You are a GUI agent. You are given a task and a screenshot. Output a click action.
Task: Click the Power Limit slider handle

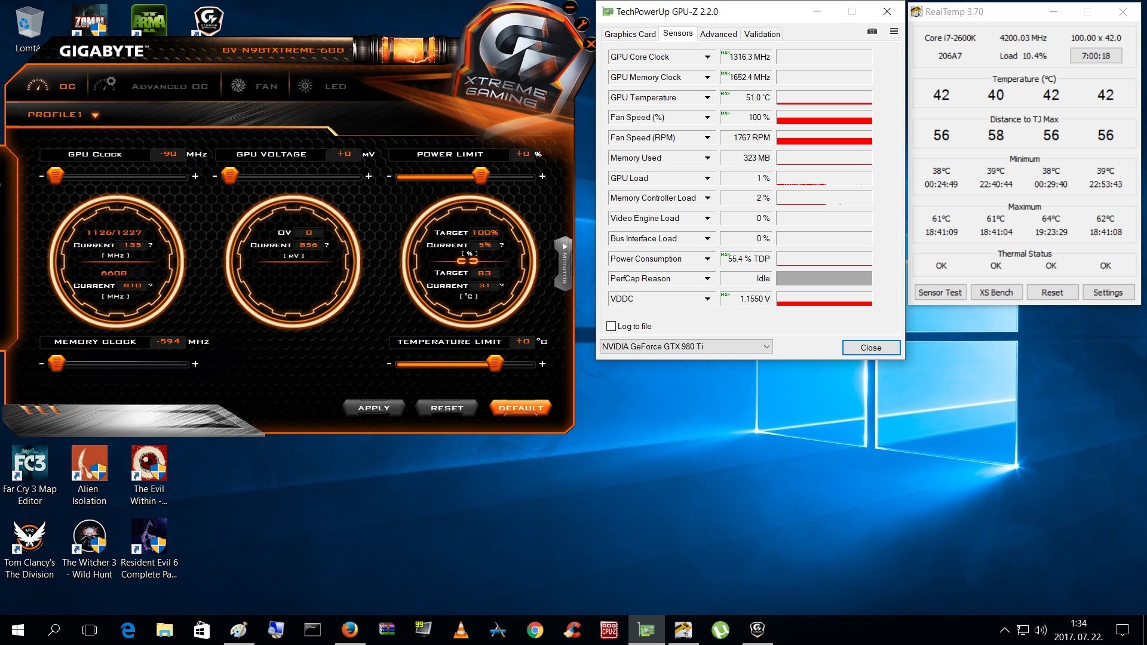point(480,176)
